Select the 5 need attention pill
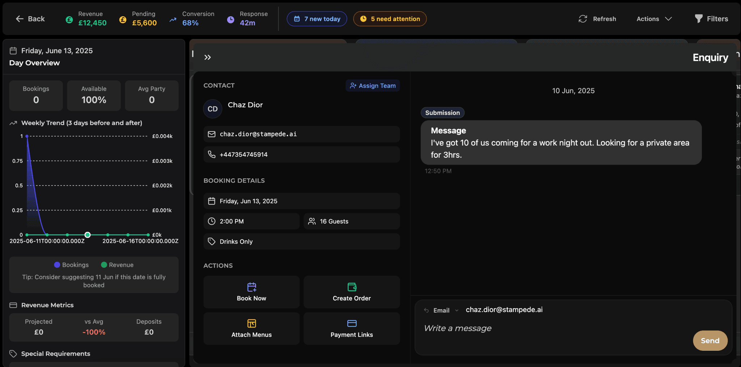This screenshot has height=367, width=741. click(x=390, y=19)
